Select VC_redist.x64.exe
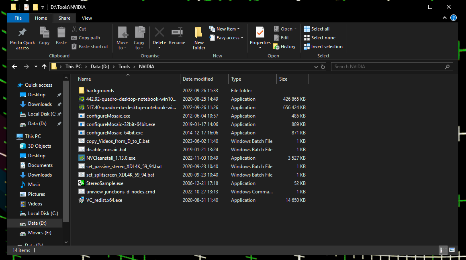 (104, 200)
